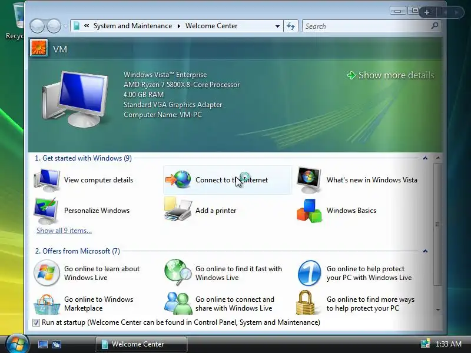The height and width of the screenshot is (353, 471).
Task: Click Go online to connect and share text
Action: tap(234, 304)
